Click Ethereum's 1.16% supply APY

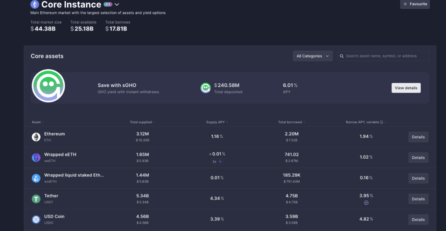[x=217, y=136]
